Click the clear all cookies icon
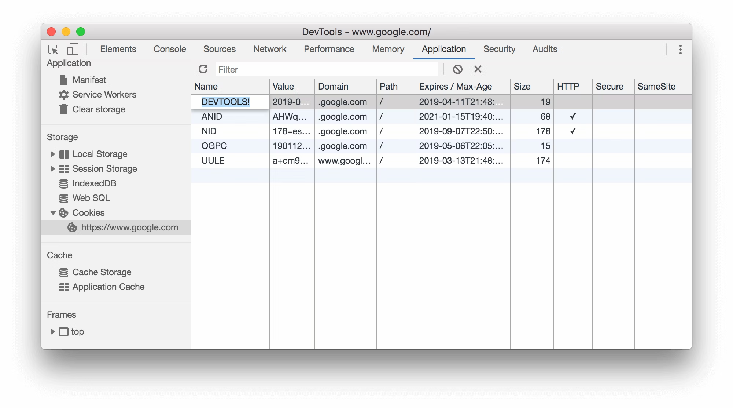Image resolution: width=733 pixels, height=408 pixels. 457,69
